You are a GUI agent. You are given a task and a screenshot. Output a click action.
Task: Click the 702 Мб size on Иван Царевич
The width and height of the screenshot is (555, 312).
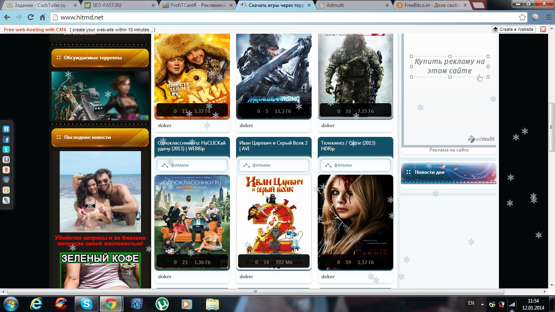284,262
